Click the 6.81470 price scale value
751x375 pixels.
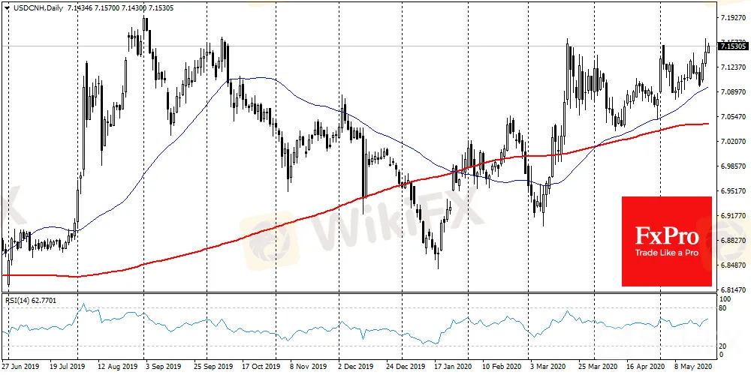pyautogui.click(x=732, y=289)
